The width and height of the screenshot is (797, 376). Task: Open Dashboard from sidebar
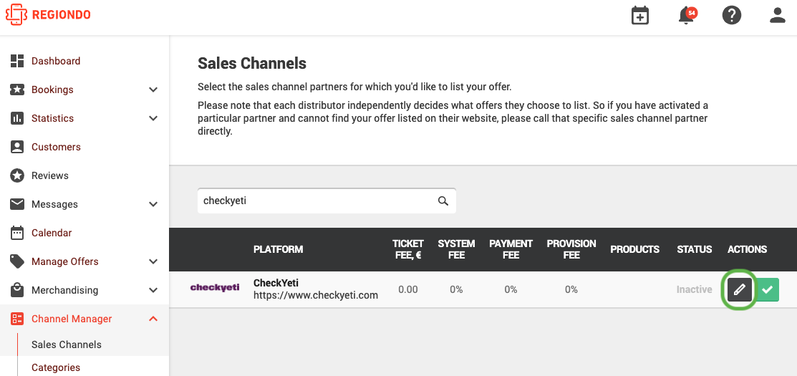pyautogui.click(x=56, y=61)
